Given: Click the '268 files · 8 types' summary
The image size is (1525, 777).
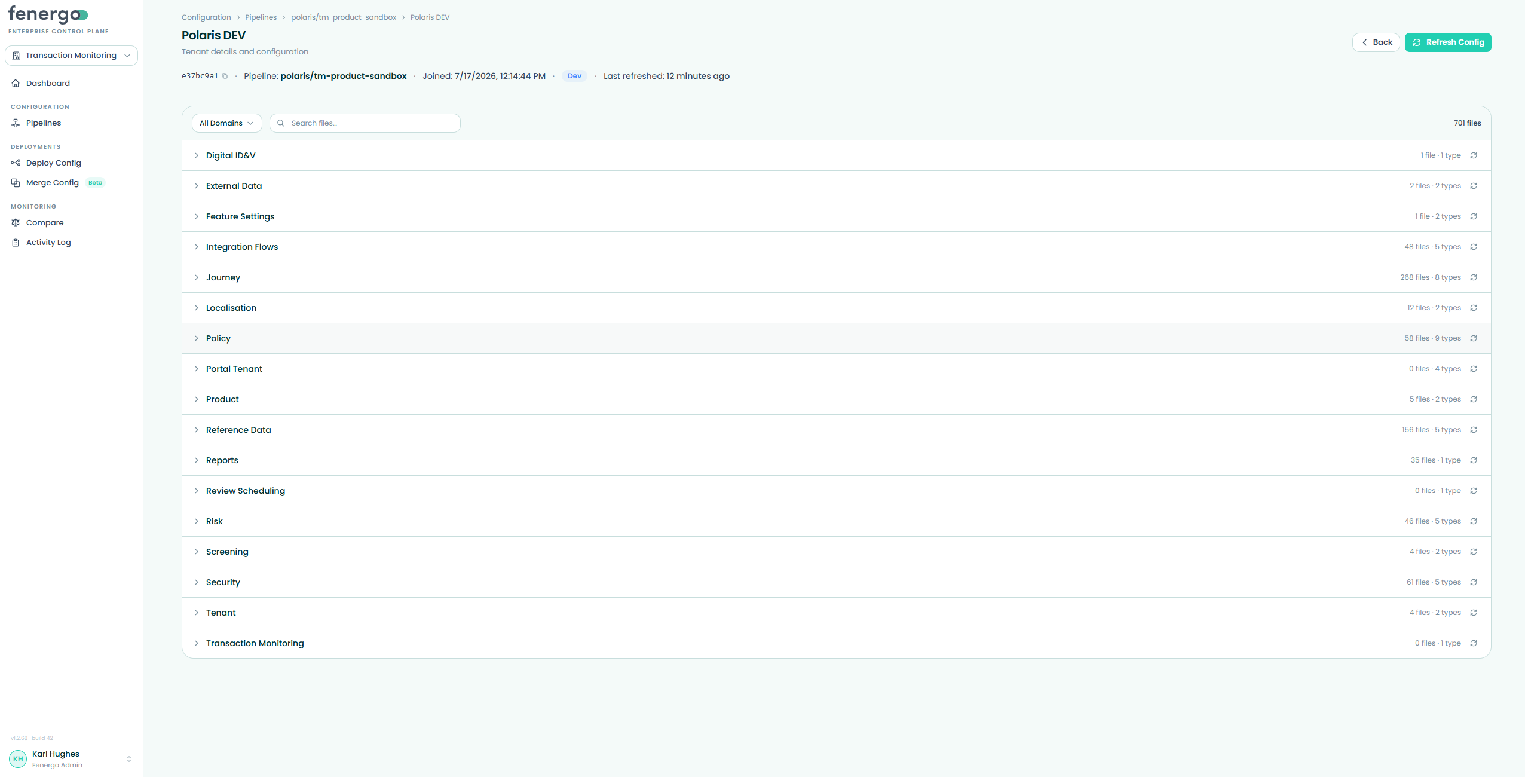Looking at the screenshot, I should tap(1431, 277).
